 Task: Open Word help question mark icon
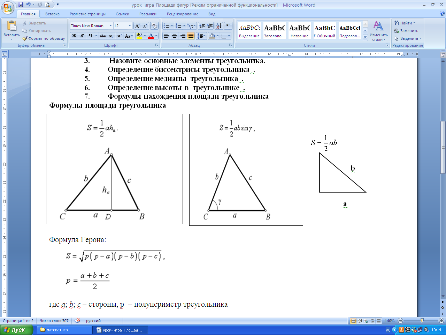coord(442,14)
